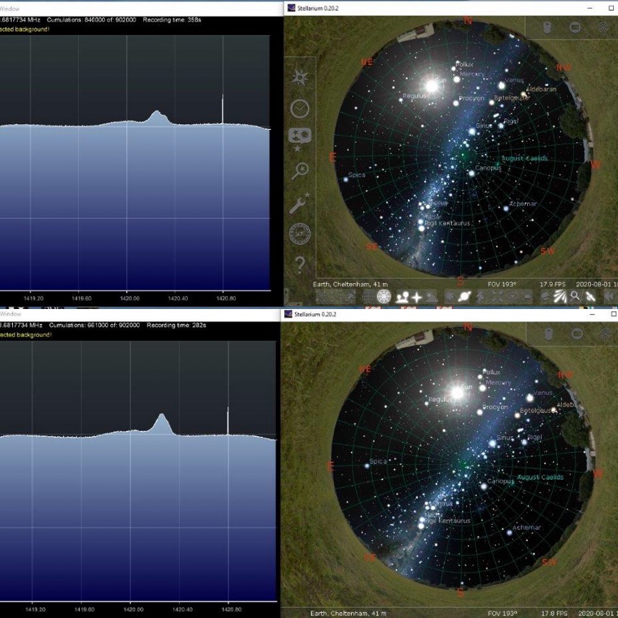Toggle the atmosphere display
The image size is (618, 618).
click(x=430, y=297)
